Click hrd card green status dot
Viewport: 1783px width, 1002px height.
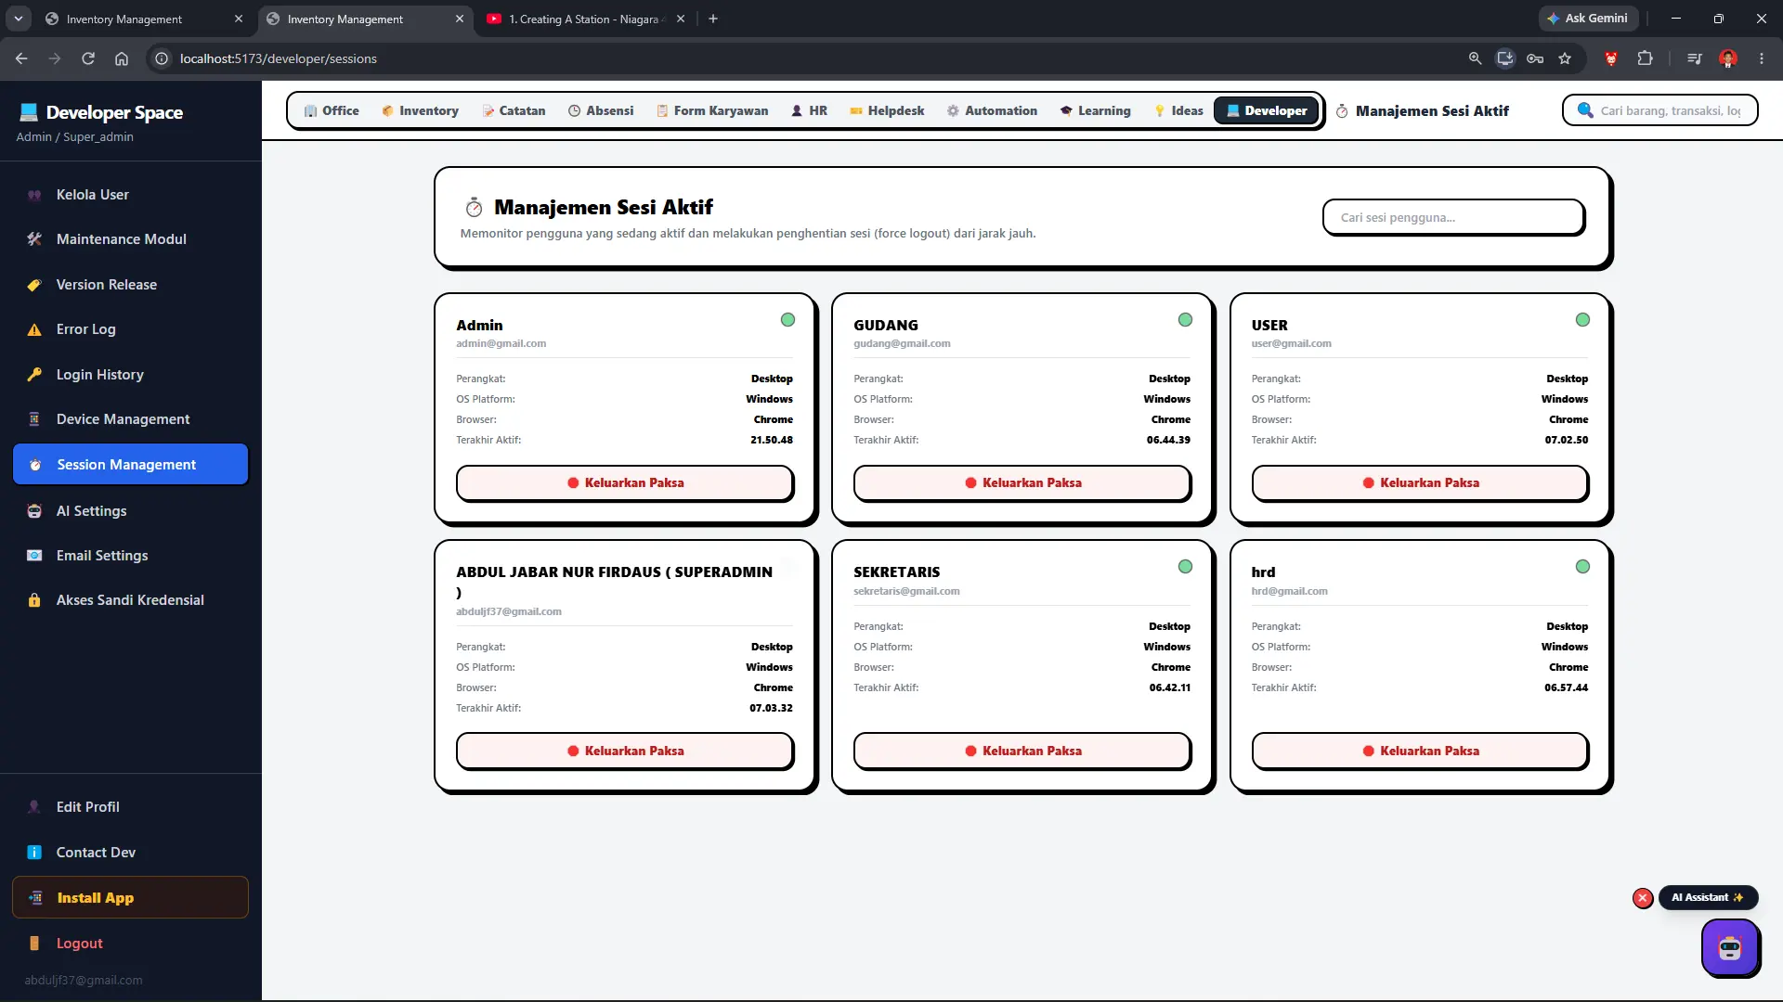pos(1582,567)
